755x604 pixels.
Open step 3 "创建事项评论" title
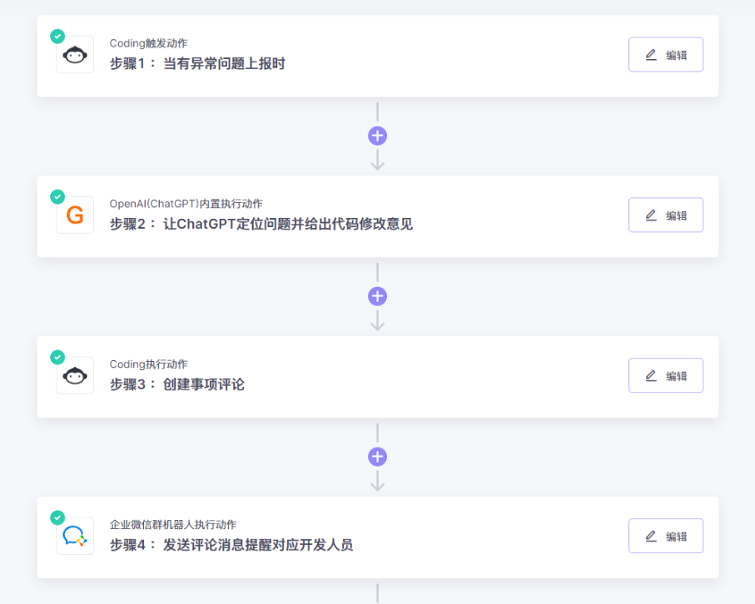click(177, 384)
